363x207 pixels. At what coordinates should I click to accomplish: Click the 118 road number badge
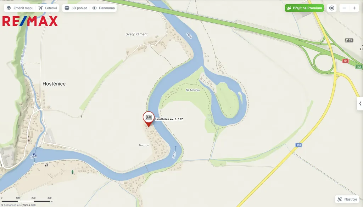click(298, 145)
